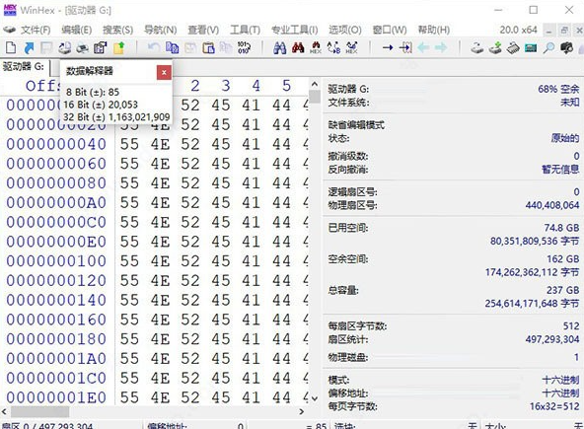The image size is (584, 429).
Task: Click the horizontal scrollbar thumb
Action: pos(39,411)
